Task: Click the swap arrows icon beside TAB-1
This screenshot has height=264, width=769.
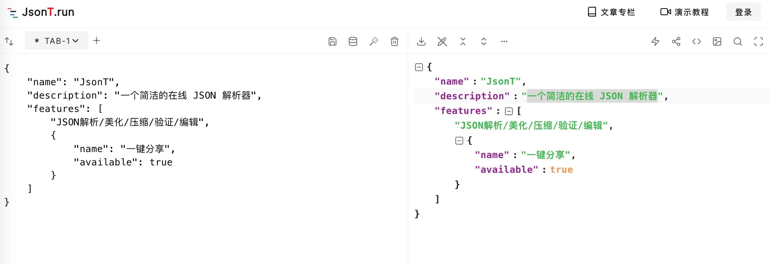Action: click(9, 41)
